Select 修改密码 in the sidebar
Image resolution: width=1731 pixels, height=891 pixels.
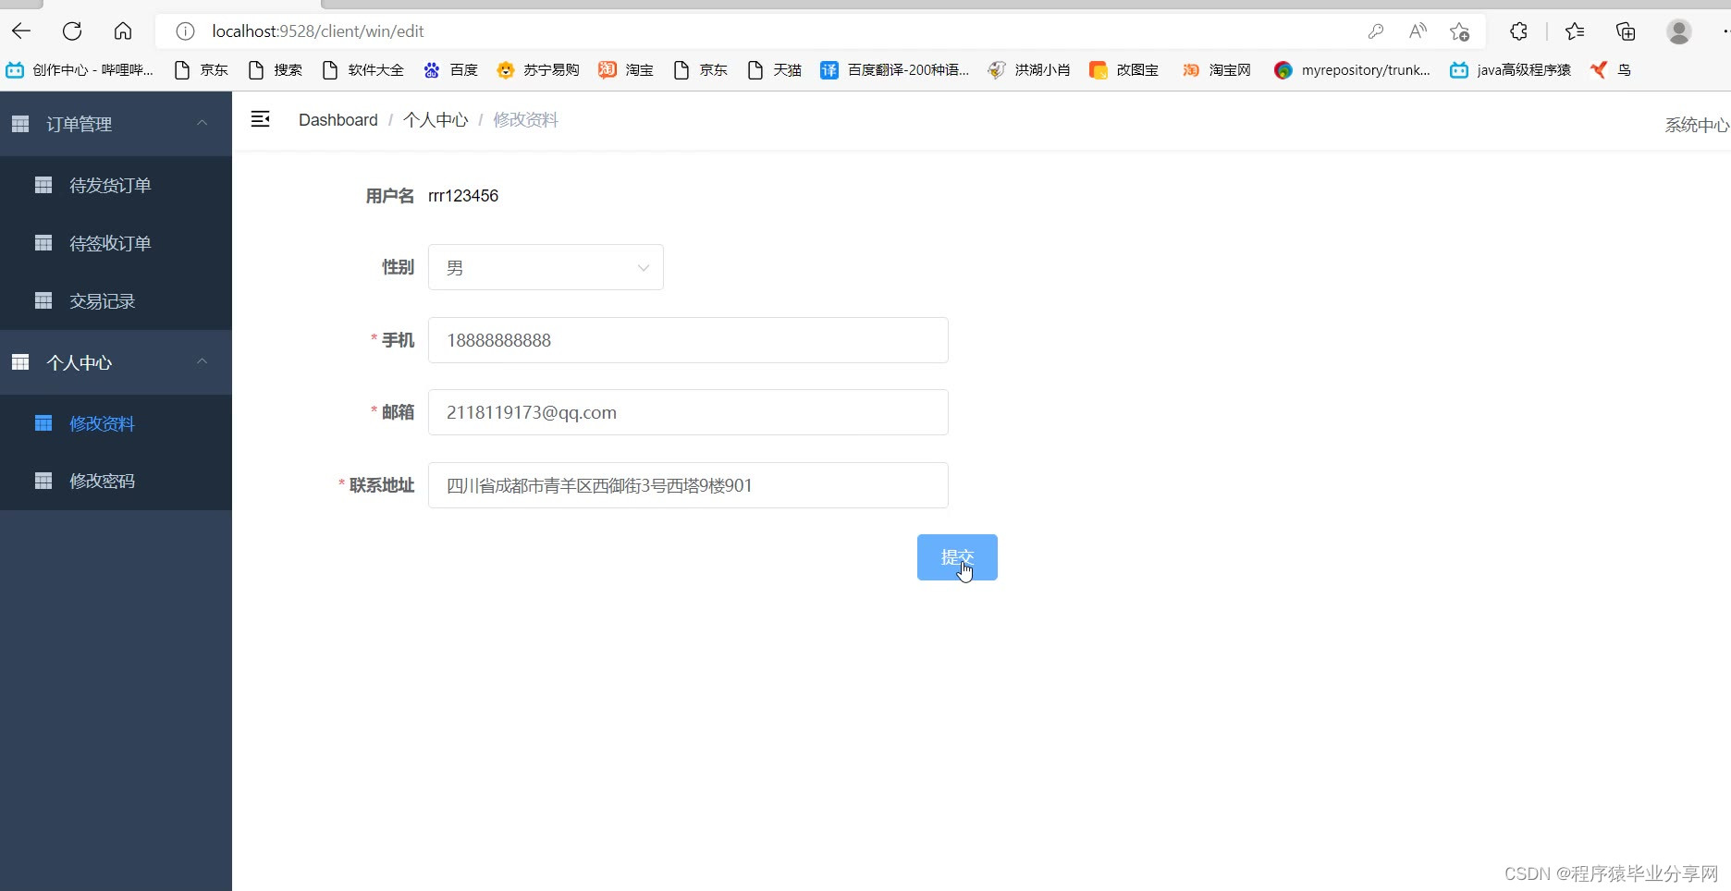(x=116, y=481)
